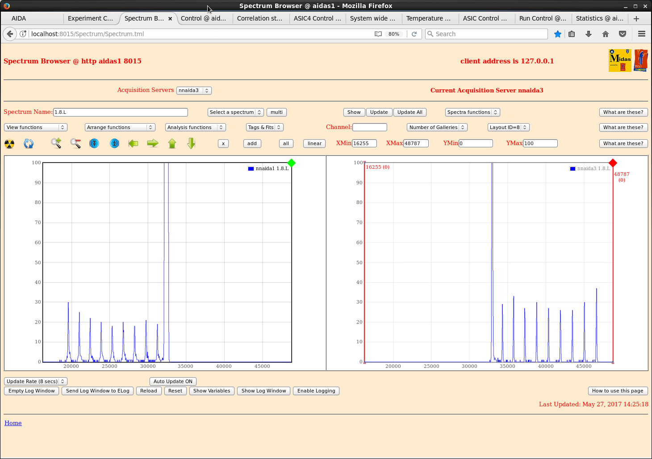652x459 pixels.
Task: Click the Spectrum Name input field
Action: pyautogui.click(x=121, y=112)
